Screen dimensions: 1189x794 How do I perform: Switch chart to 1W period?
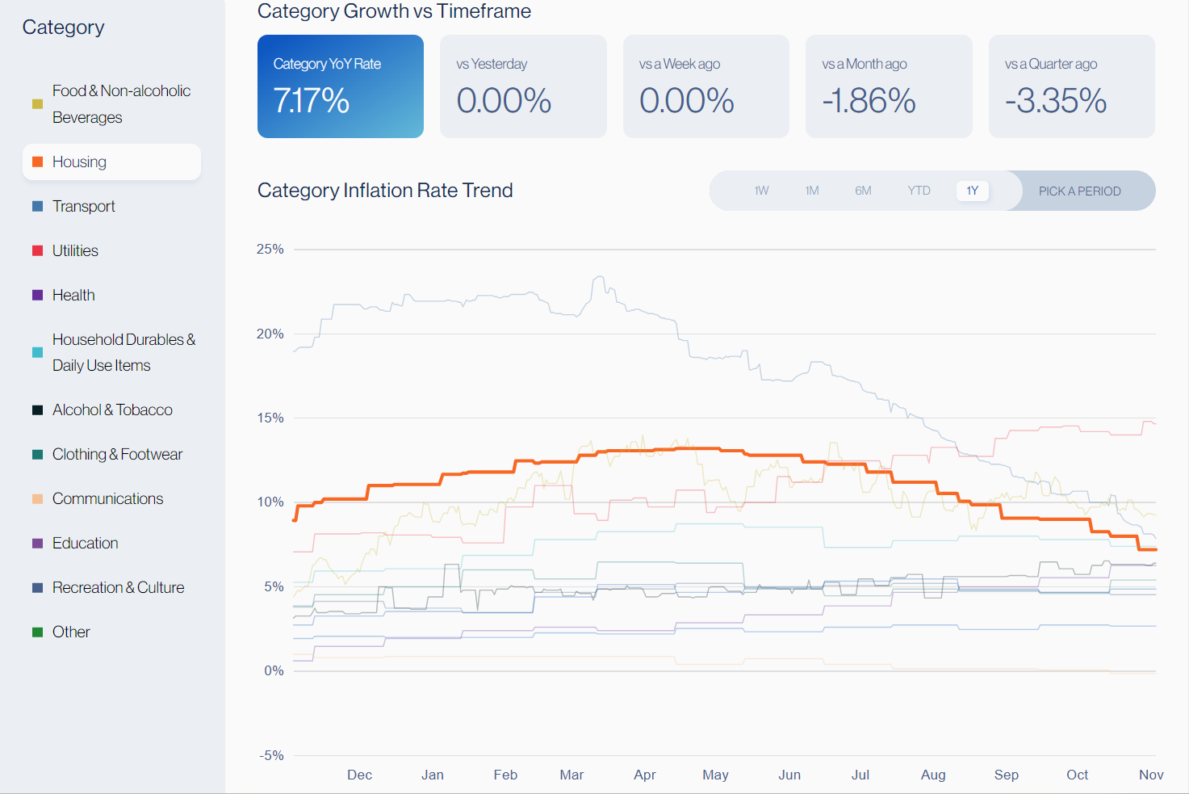pyautogui.click(x=761, y=191)
